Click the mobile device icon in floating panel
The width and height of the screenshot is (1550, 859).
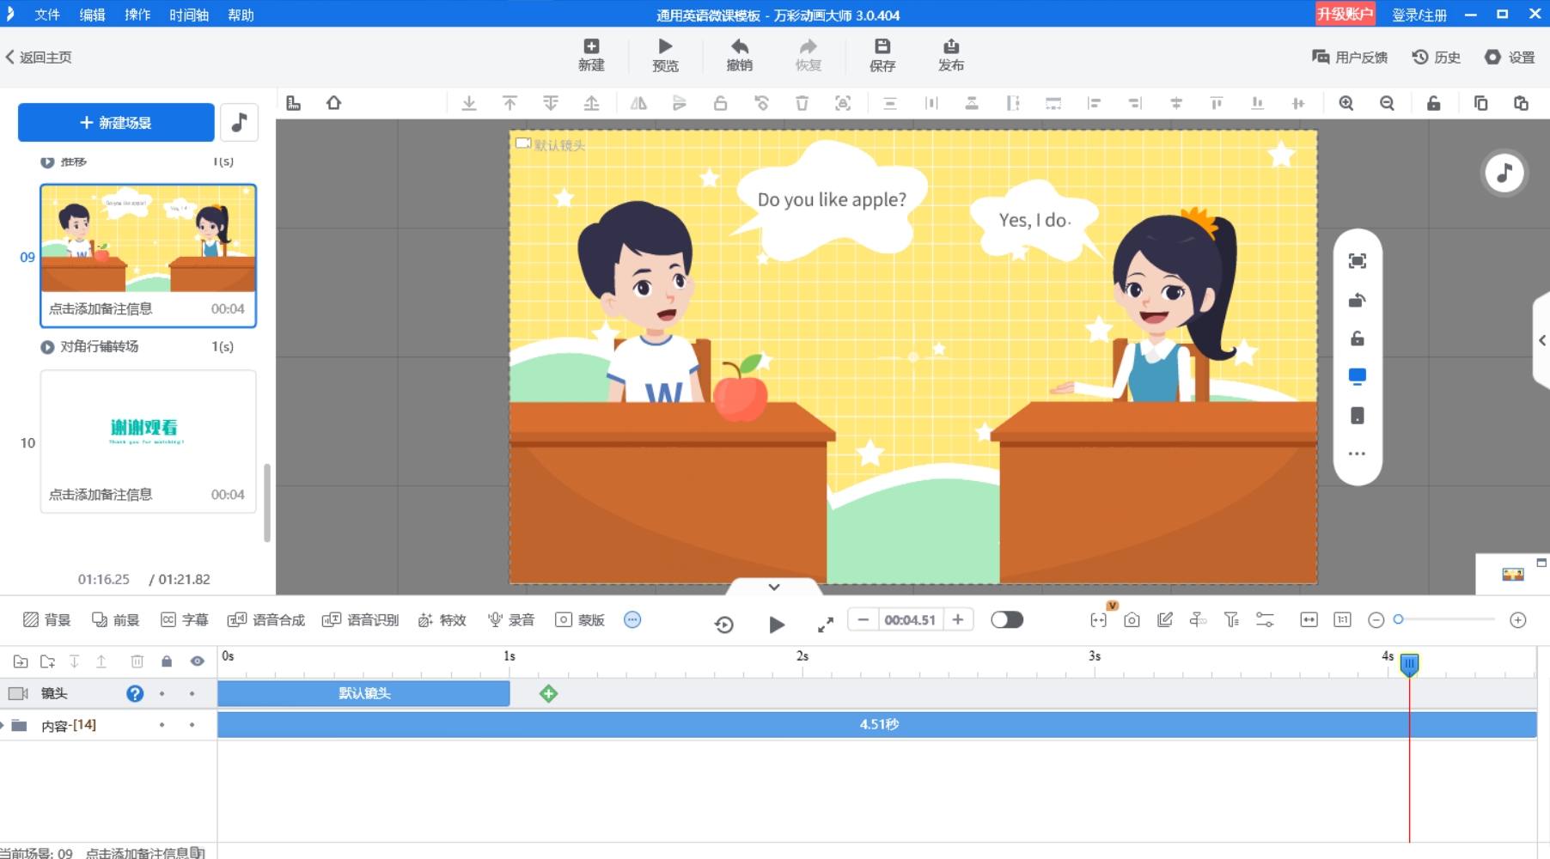1358,416
